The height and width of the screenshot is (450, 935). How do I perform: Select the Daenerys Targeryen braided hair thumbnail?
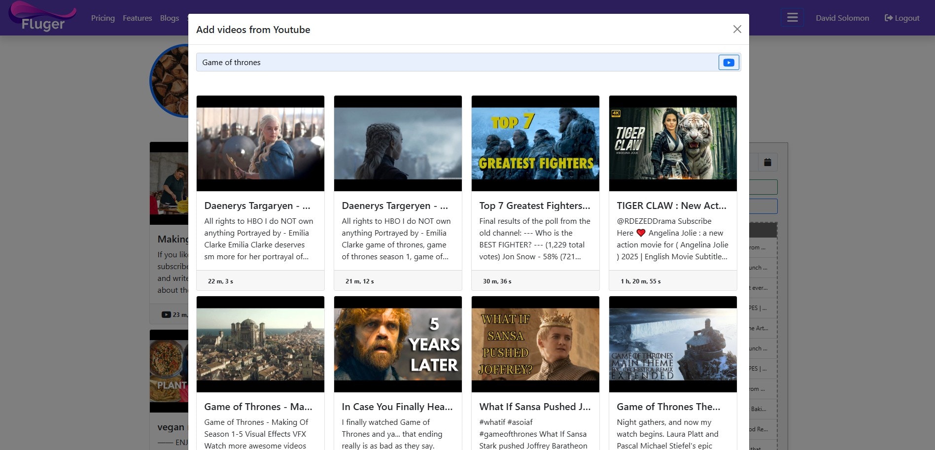tap(398, 143)
